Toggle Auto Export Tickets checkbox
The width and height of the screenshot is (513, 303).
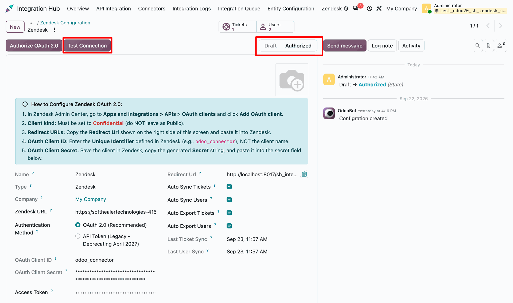click(229, 213)
